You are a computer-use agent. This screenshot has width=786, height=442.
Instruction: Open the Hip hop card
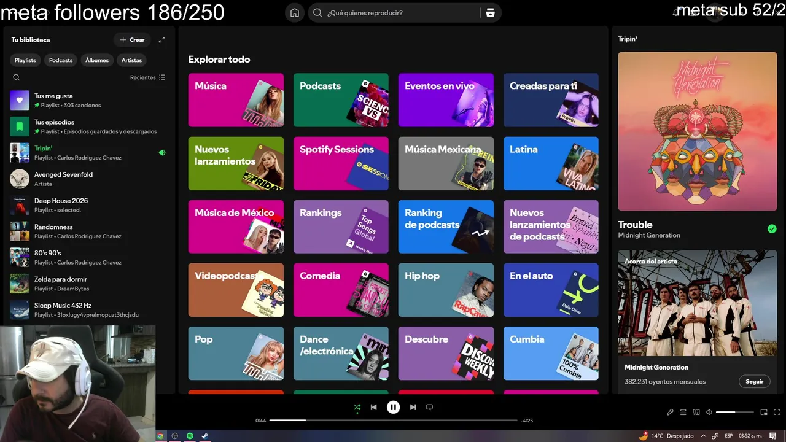tap(446, 290)
